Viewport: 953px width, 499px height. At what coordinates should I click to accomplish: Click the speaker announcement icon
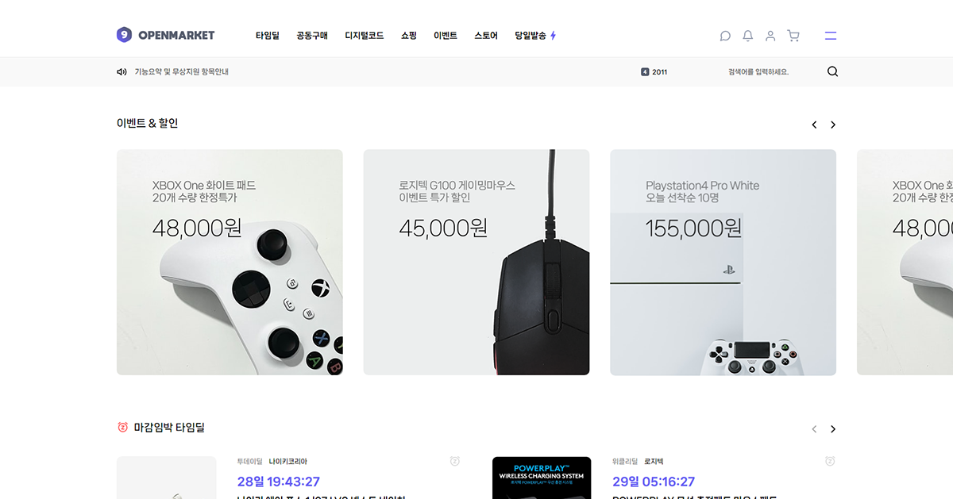pyautogui.click(x=122, y=71)
